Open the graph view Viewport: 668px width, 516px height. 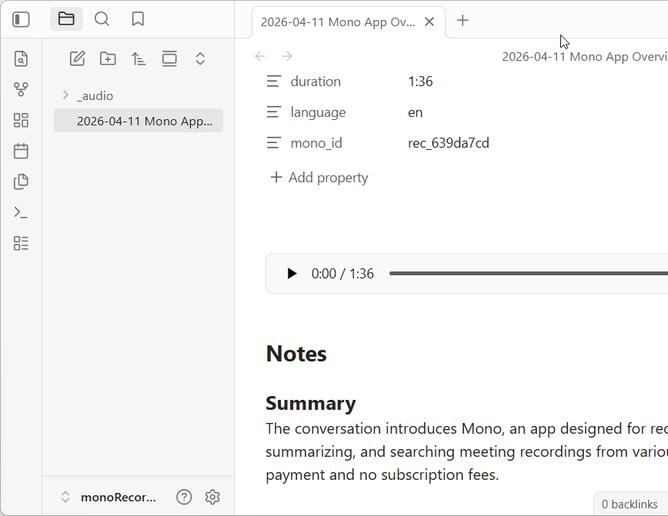[x=21, y=89]
